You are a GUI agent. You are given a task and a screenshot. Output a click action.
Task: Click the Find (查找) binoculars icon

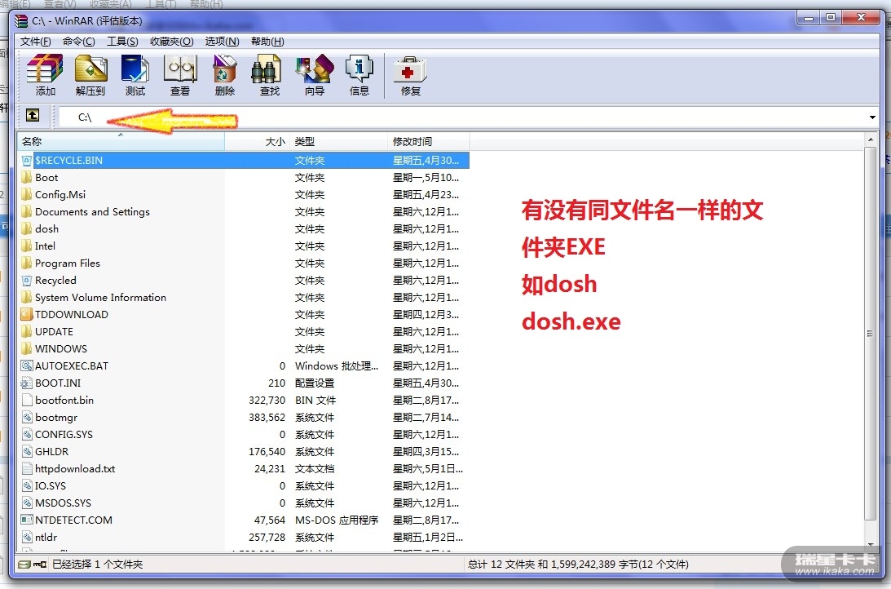pos(269,75)
